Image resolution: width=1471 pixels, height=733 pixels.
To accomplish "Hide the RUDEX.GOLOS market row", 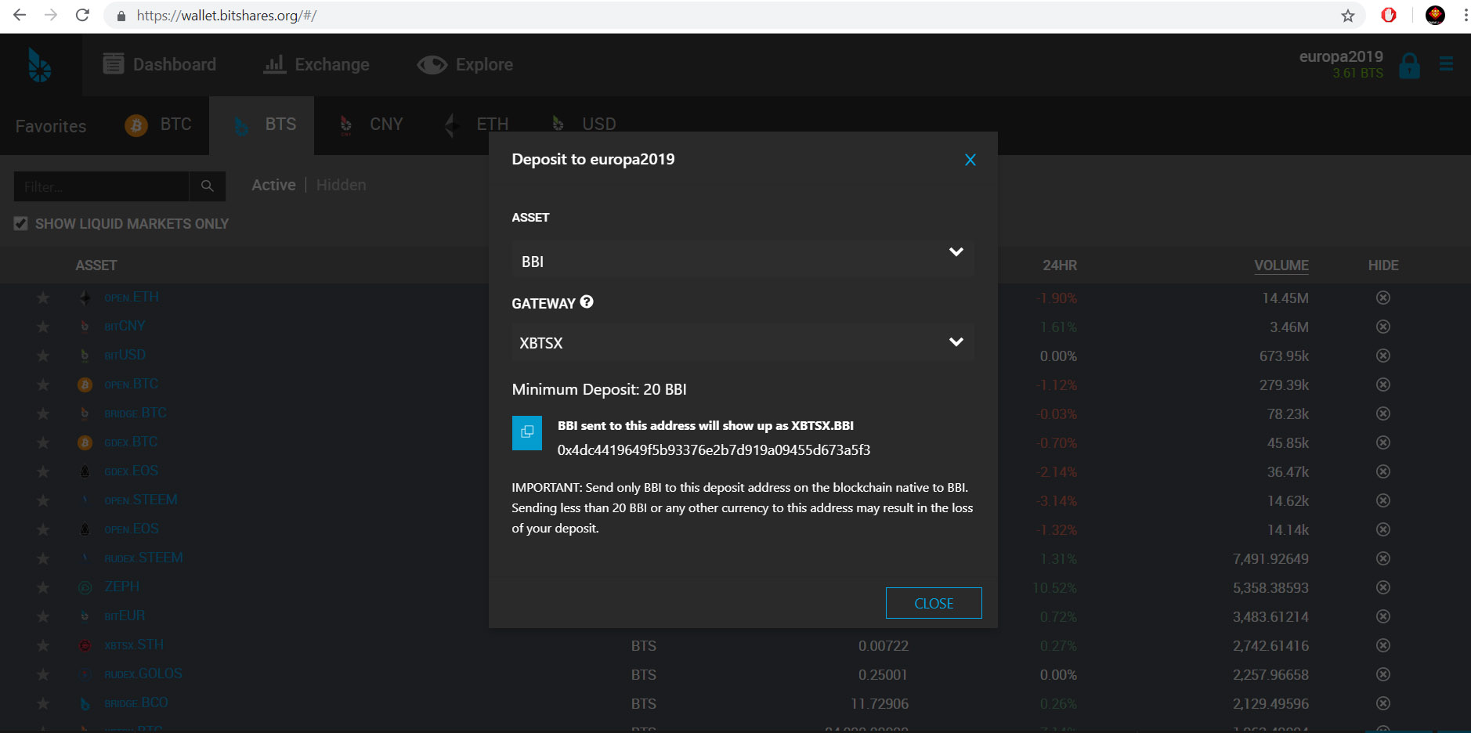I will click(x=1383, y=674).
